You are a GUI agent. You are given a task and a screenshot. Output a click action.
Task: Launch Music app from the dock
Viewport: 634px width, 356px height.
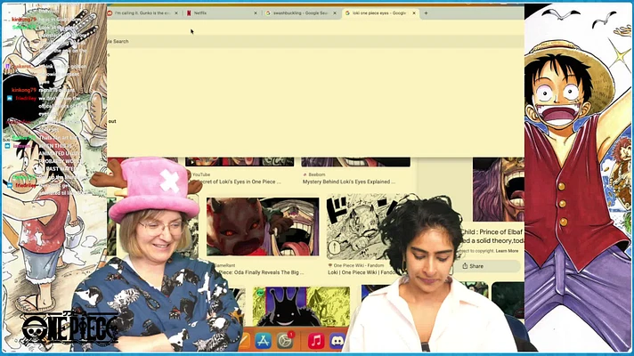316,341
